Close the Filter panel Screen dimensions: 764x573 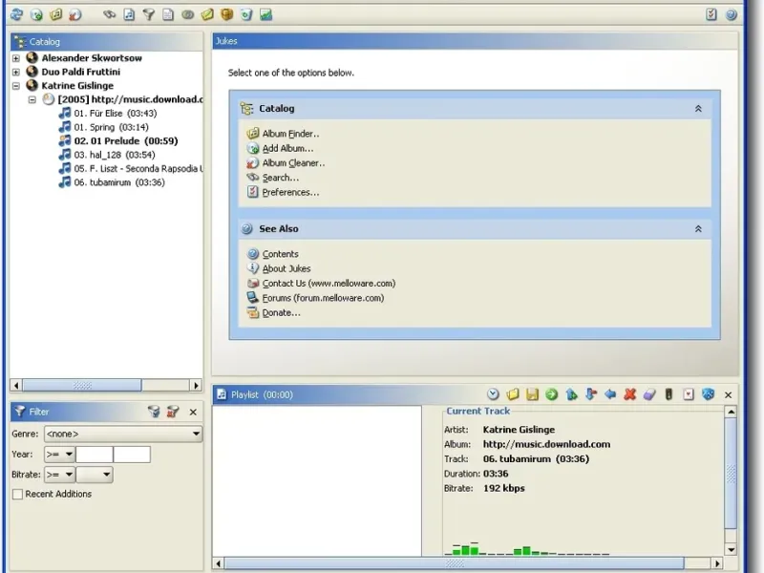click(x=193, y=413)
